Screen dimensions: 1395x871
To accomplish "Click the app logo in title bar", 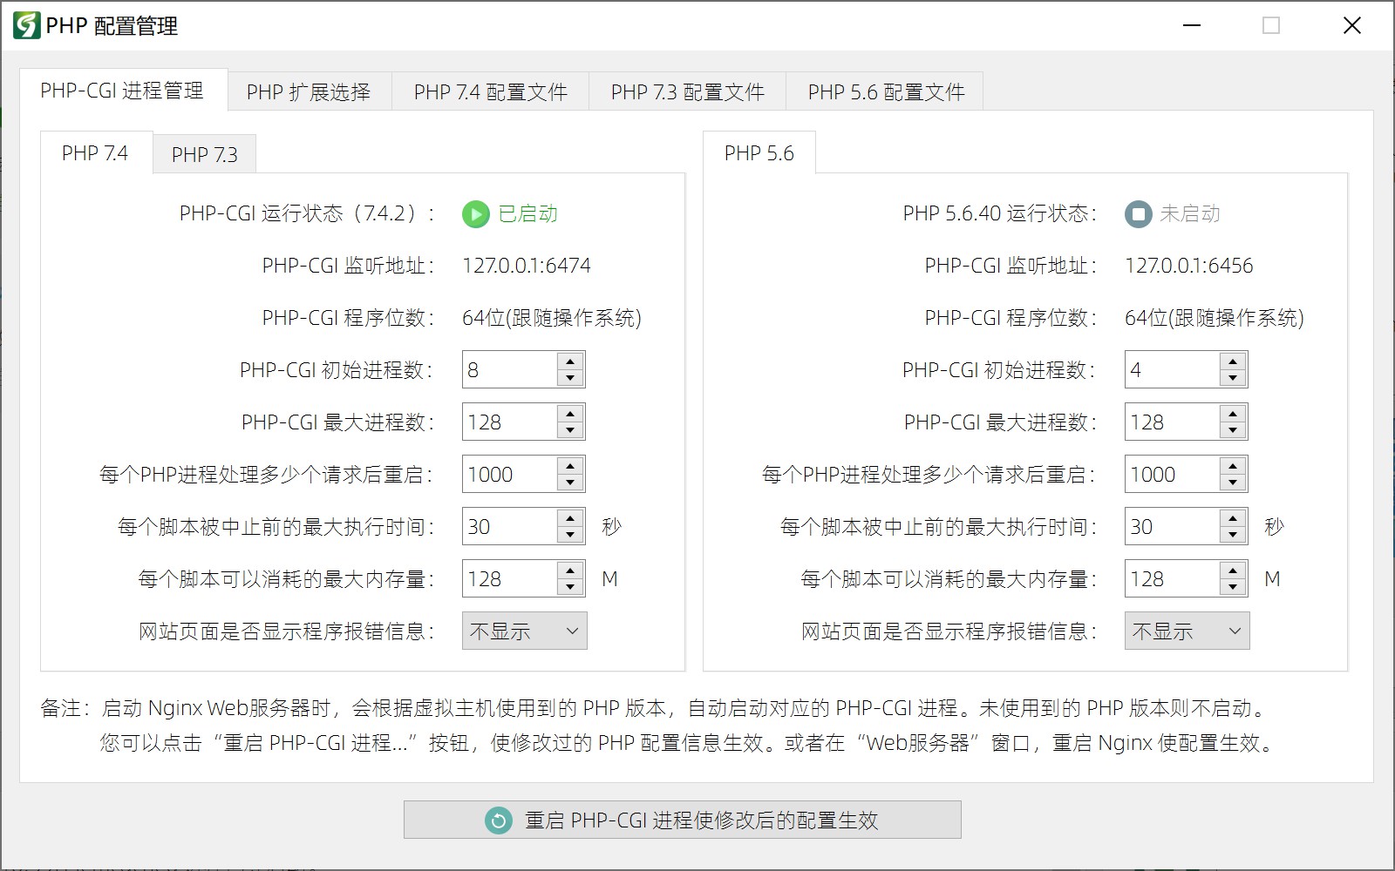I will coord(26,26).
